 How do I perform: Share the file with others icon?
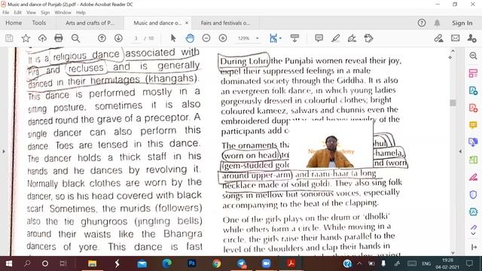coord(471,38)
